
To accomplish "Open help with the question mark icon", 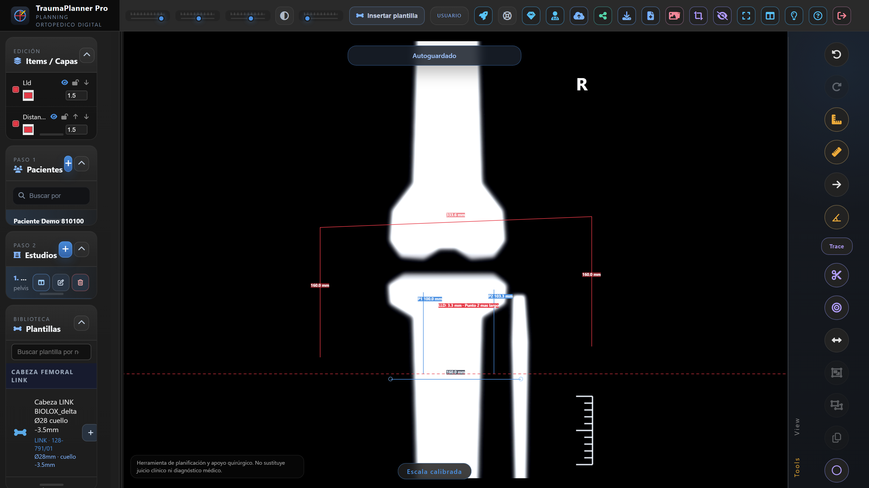I will point(818,16).
